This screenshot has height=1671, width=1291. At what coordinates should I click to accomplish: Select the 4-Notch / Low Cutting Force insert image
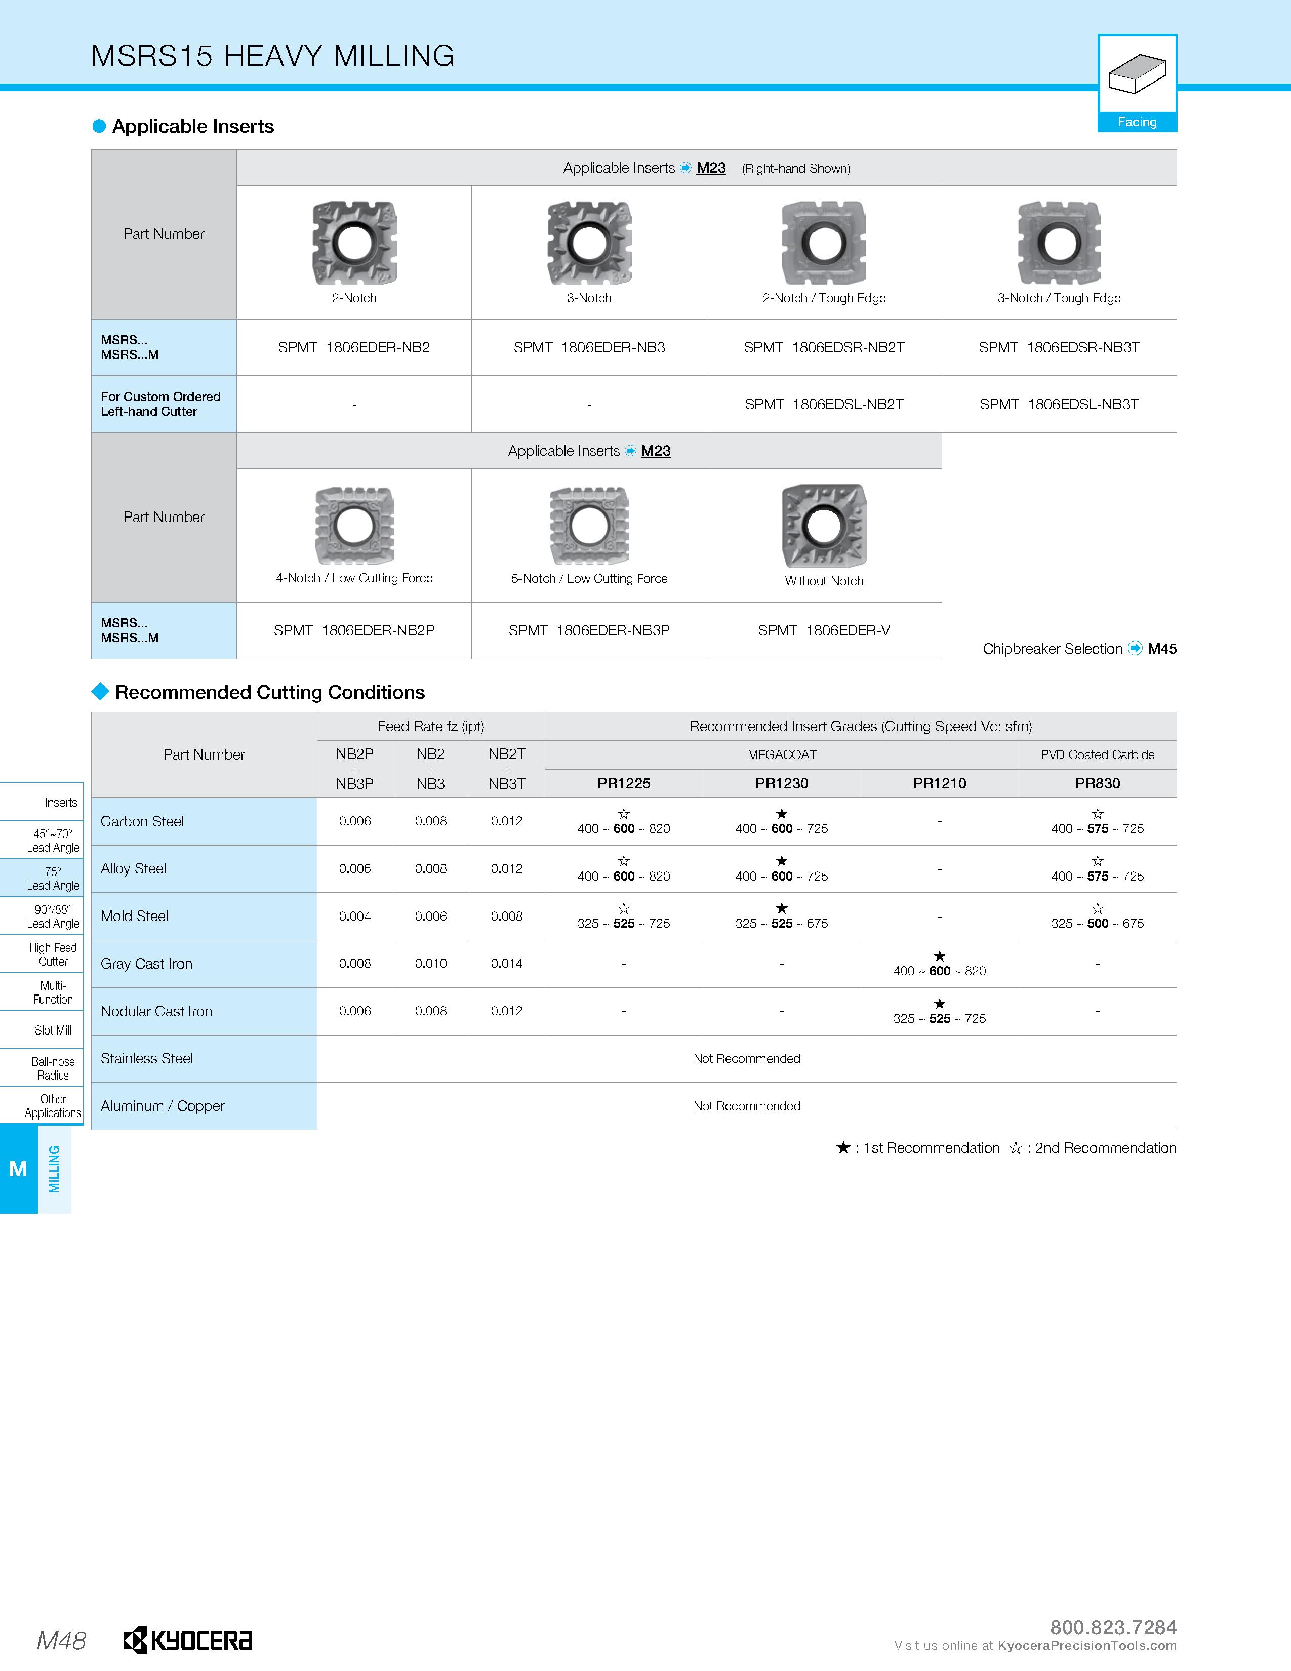(x=354, y=525)
